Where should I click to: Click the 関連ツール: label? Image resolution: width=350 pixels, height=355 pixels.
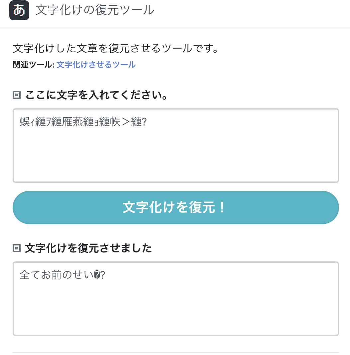tap(34, 65)
